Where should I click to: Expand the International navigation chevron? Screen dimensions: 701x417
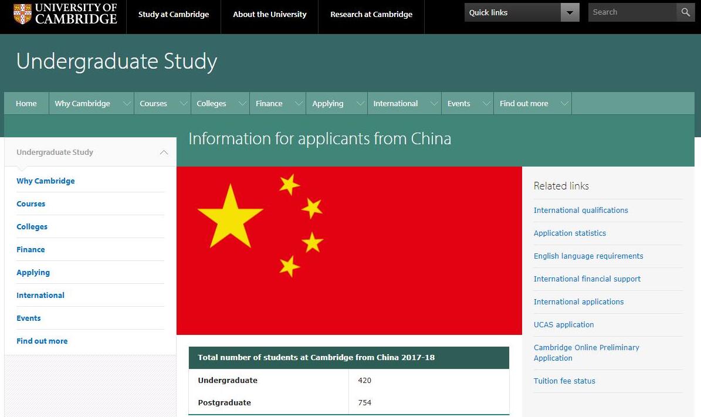click(434, 104)
